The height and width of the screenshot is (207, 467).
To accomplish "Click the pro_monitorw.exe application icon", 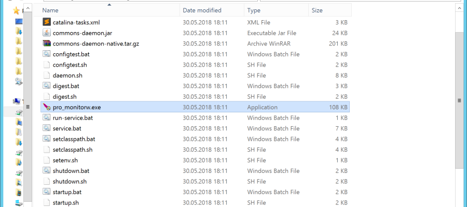I will [x=47, y=107].
